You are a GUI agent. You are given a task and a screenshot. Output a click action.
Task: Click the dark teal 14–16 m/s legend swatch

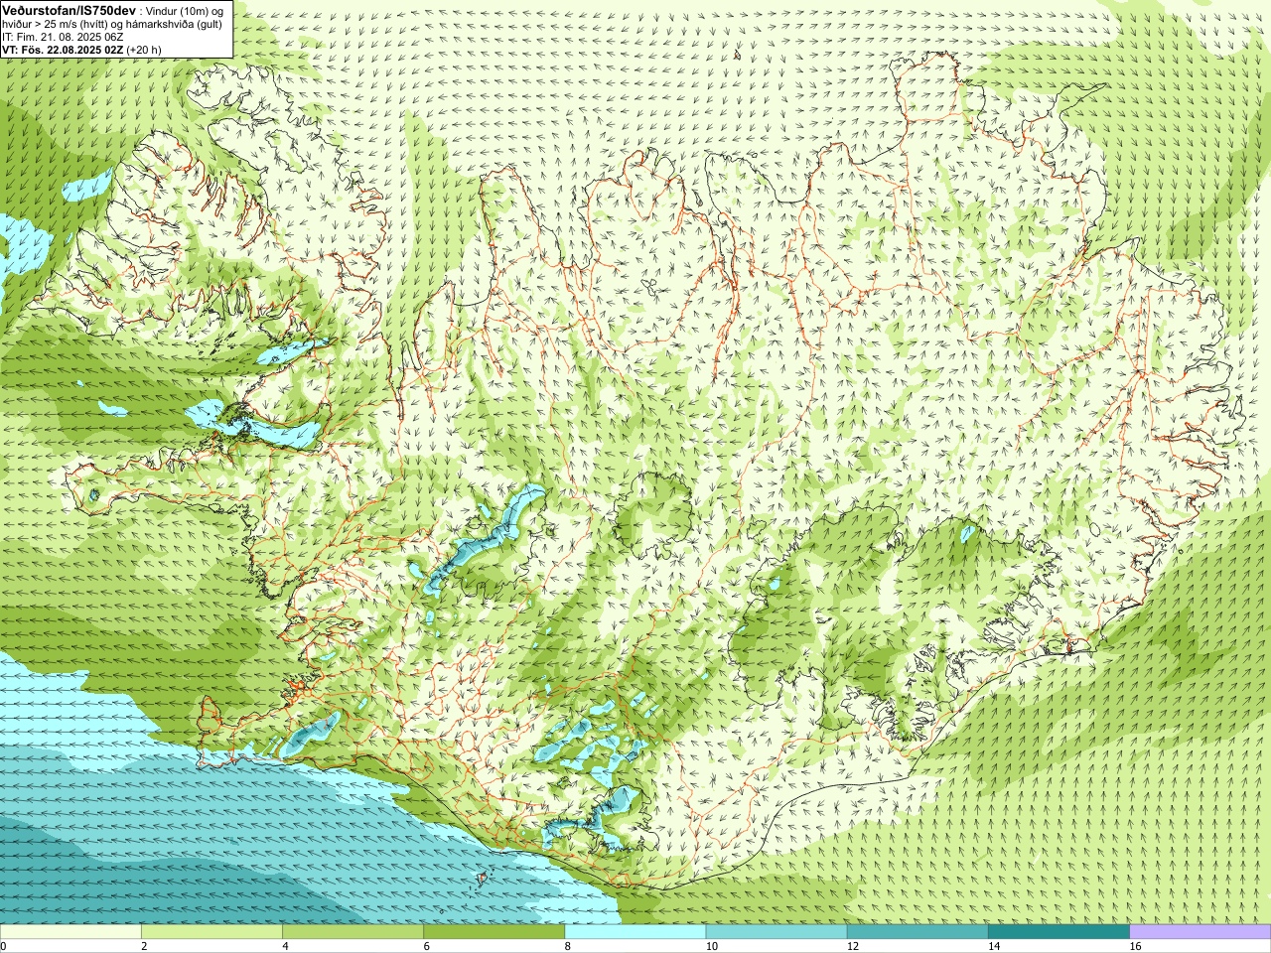(1059, 932)
